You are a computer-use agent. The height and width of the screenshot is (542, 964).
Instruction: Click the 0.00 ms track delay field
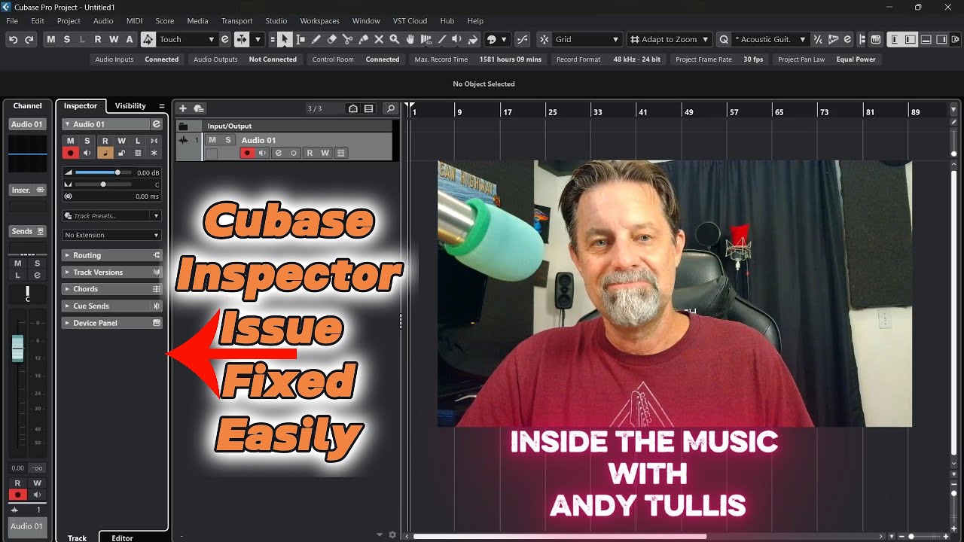[x=111, y=196]
